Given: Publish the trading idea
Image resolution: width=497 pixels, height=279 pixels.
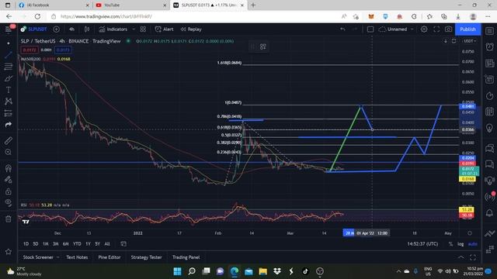Looking at the screenshot, I should coord(467,29).
